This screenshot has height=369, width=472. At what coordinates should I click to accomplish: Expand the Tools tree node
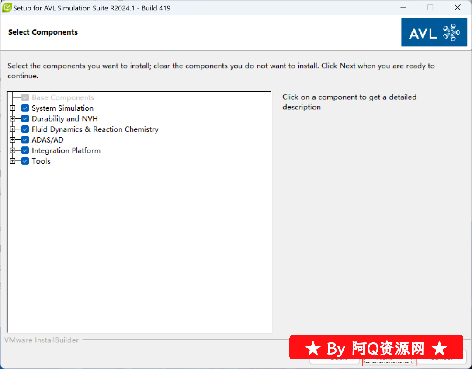click(x=13, y=161)
